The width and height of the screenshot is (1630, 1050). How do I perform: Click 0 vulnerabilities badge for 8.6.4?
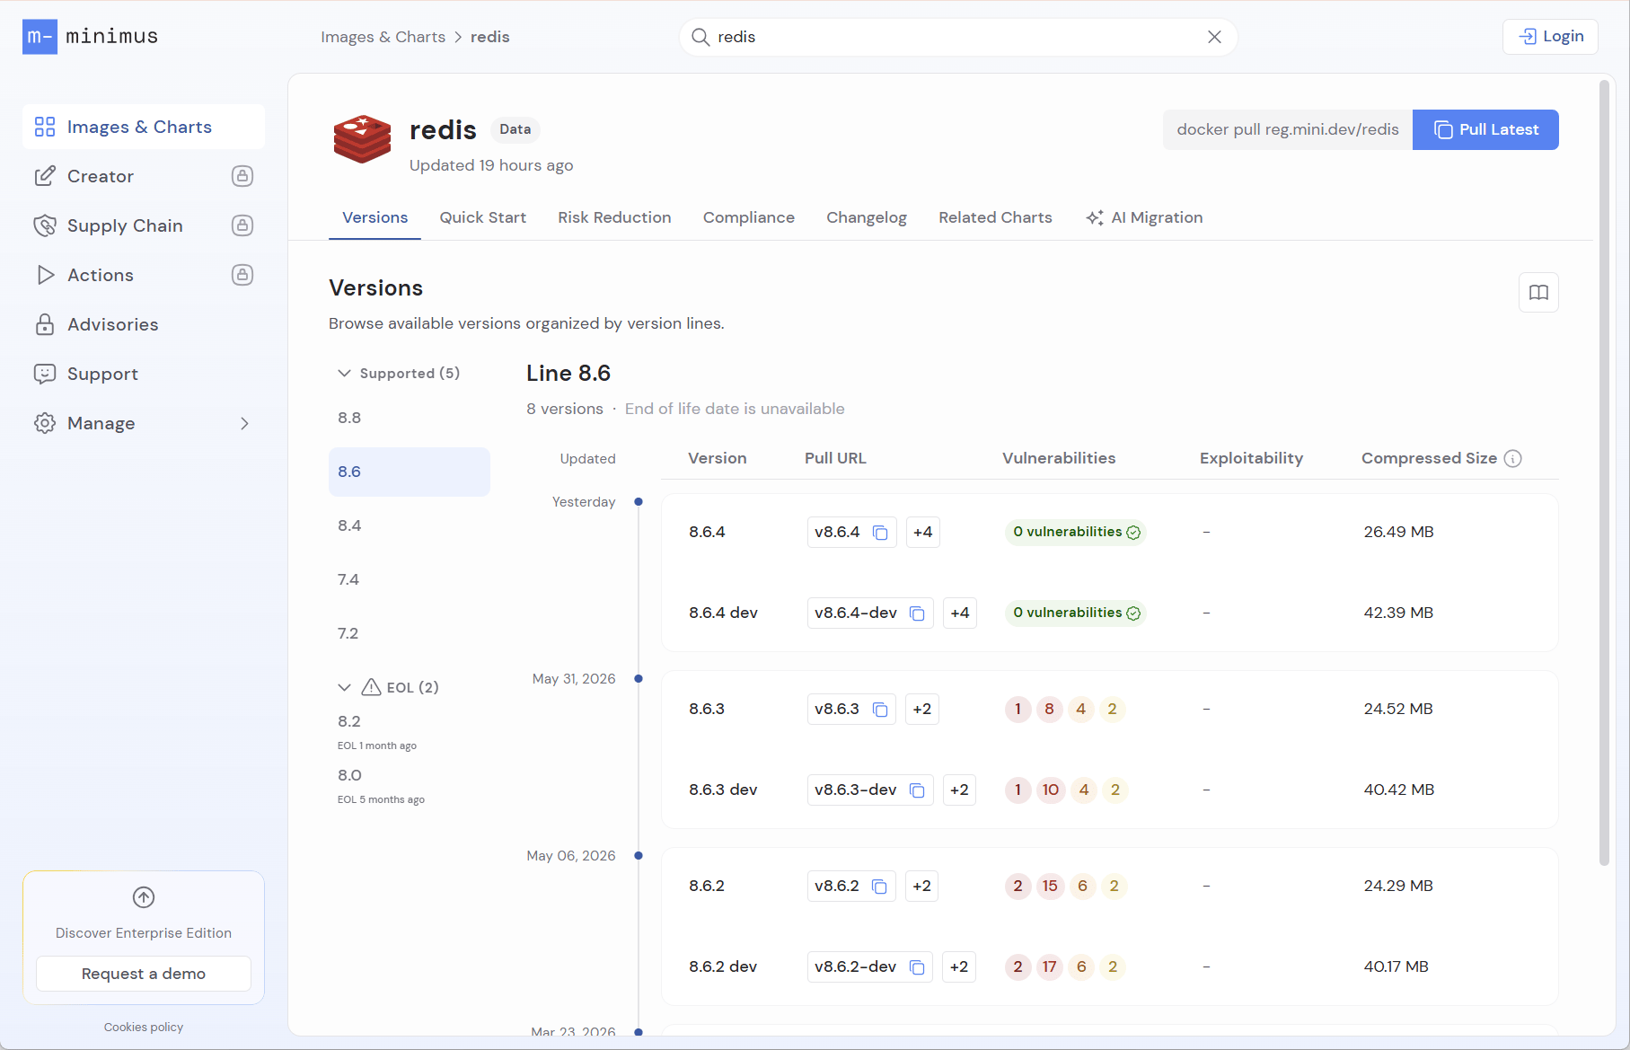[x=1076, y=532]
